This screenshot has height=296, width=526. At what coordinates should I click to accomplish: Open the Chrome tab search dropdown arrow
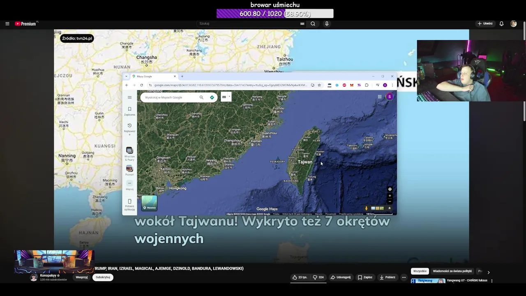(127, 76)
